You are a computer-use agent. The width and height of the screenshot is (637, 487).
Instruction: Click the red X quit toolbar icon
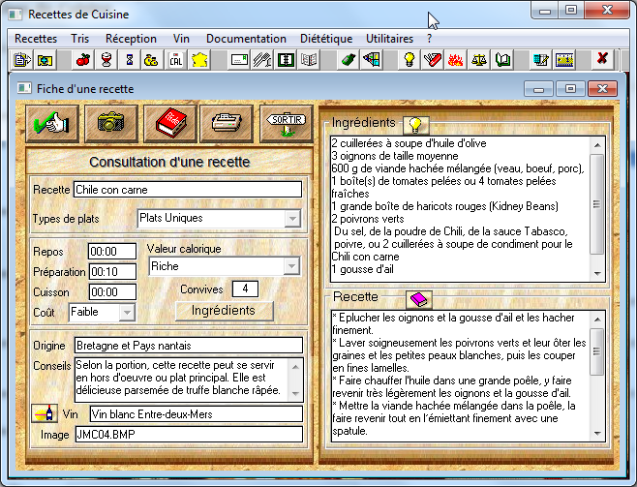pyautogui.click(x=602, y=59)
